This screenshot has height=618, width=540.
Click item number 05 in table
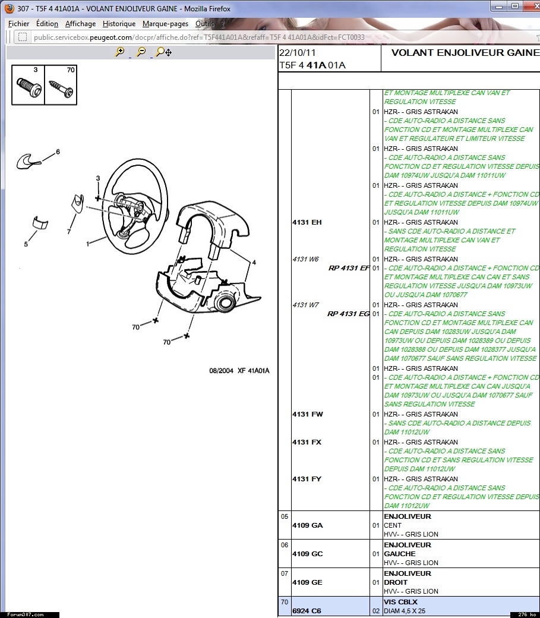[x=285, y=516]
